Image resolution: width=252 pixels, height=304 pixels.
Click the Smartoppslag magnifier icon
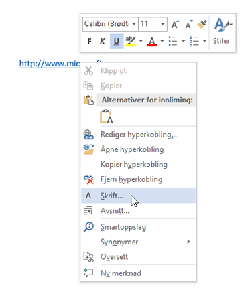(88, 227)
